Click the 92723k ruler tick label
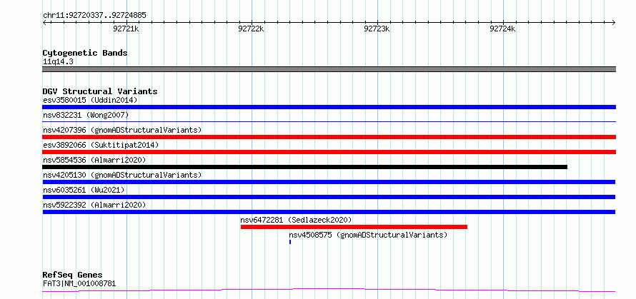This screenshot has width=636, height=299. pos(377,29)
